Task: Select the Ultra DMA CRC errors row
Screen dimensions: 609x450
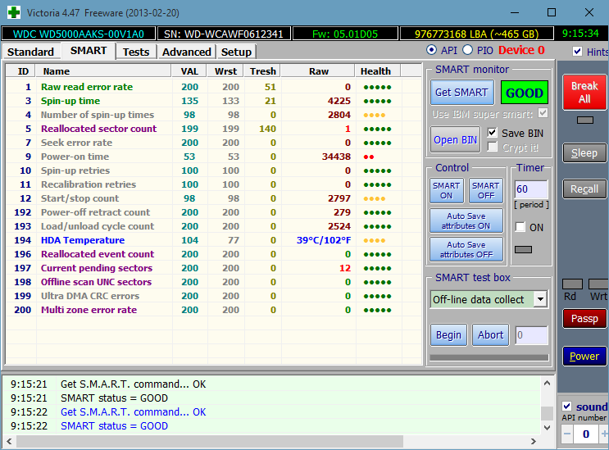Action: [x=214, y=296]
